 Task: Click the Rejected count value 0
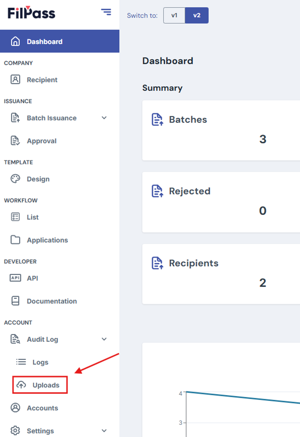(263, 210)
